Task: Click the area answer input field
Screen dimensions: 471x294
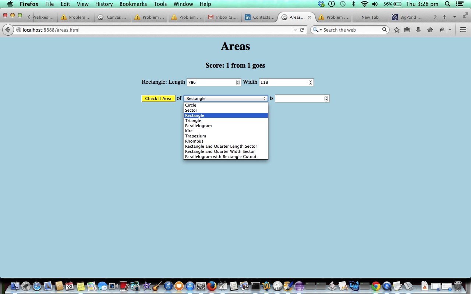Action: coord(299,98)
